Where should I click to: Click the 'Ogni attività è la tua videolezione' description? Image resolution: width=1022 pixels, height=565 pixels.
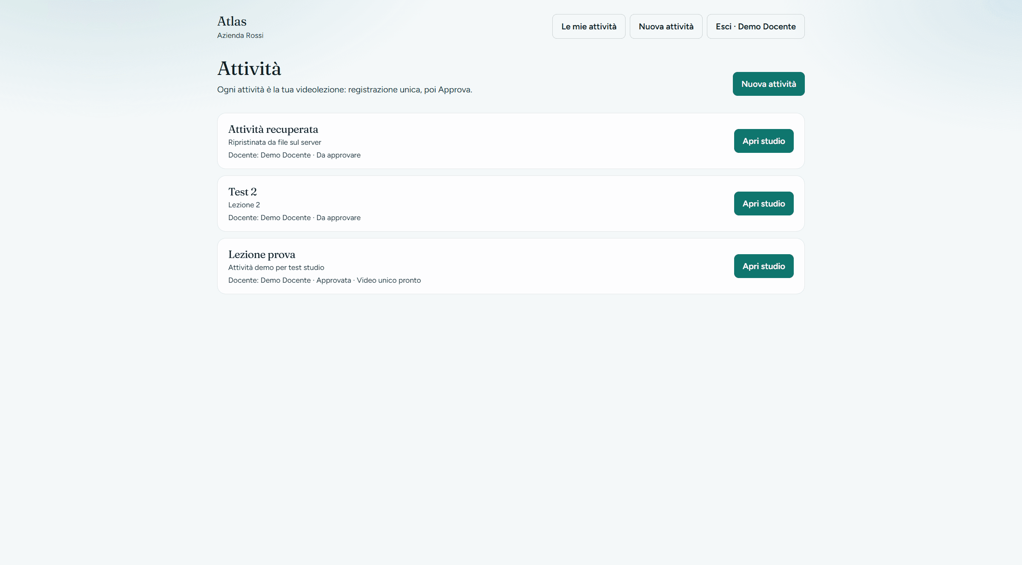pyautogui.click(x=344, y=89)
